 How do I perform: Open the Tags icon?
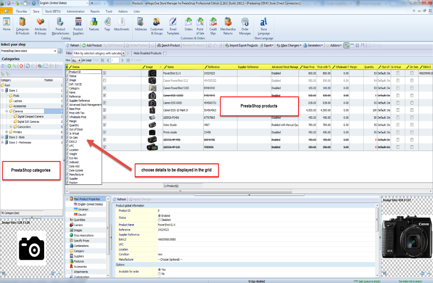pos(107,24)
